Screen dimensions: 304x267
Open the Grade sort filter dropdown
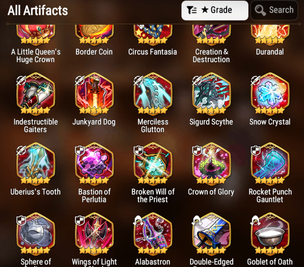pyautogui.click(x=215, y=10)
